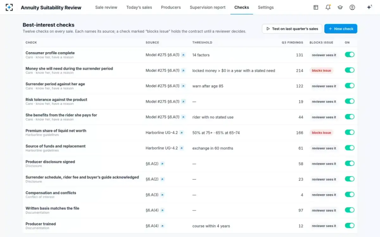The height and width of the screenshot is (237, 380).
Task: Click reviewer sees it badge for Source of funds row
Action: point(324,148)
